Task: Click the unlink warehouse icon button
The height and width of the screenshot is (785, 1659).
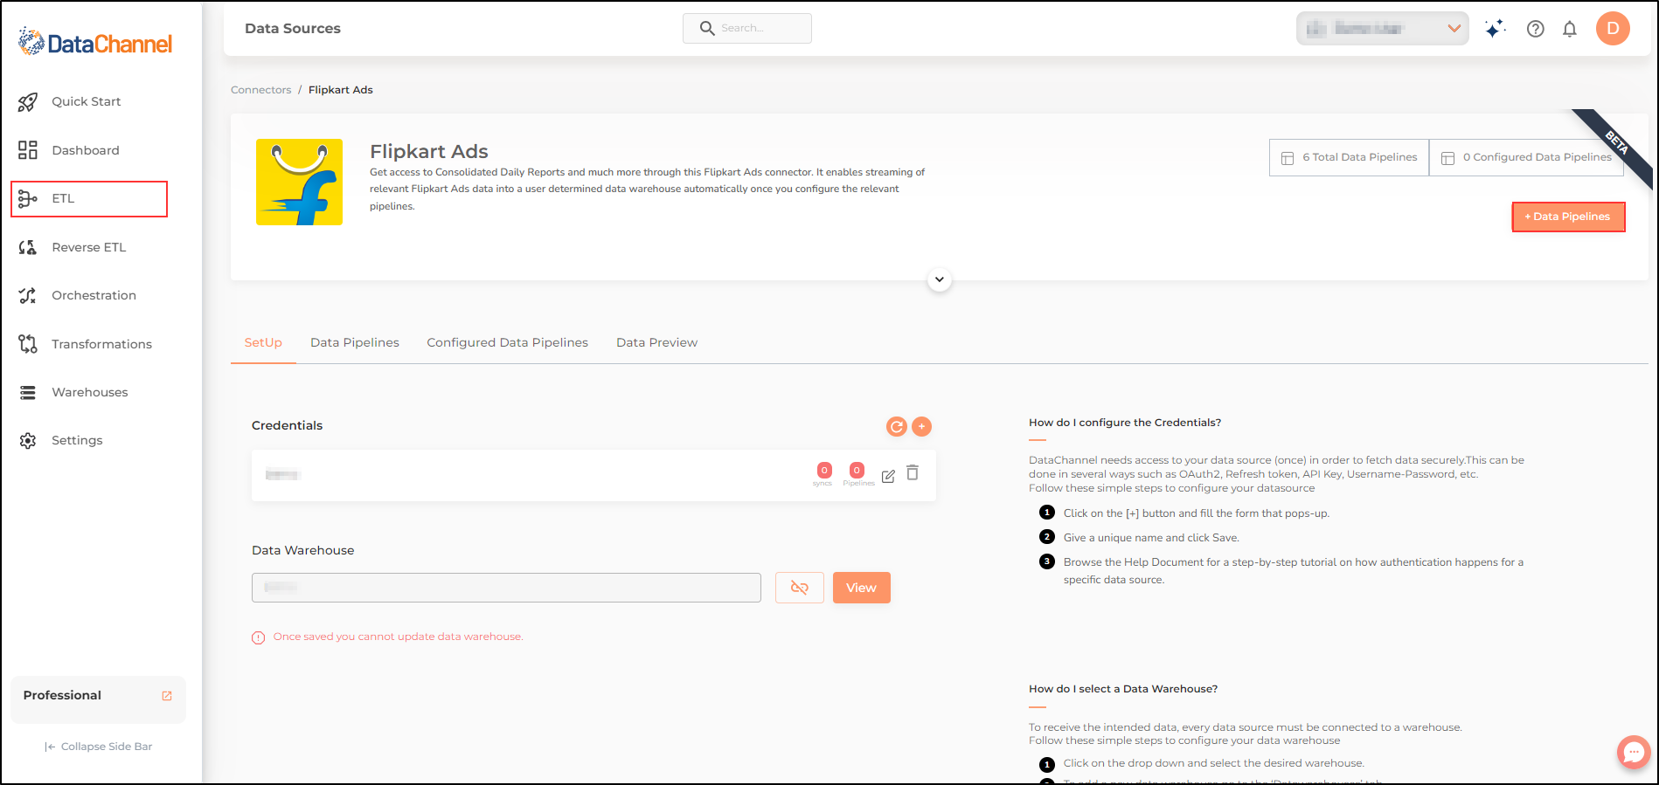Action: (799, 588)
